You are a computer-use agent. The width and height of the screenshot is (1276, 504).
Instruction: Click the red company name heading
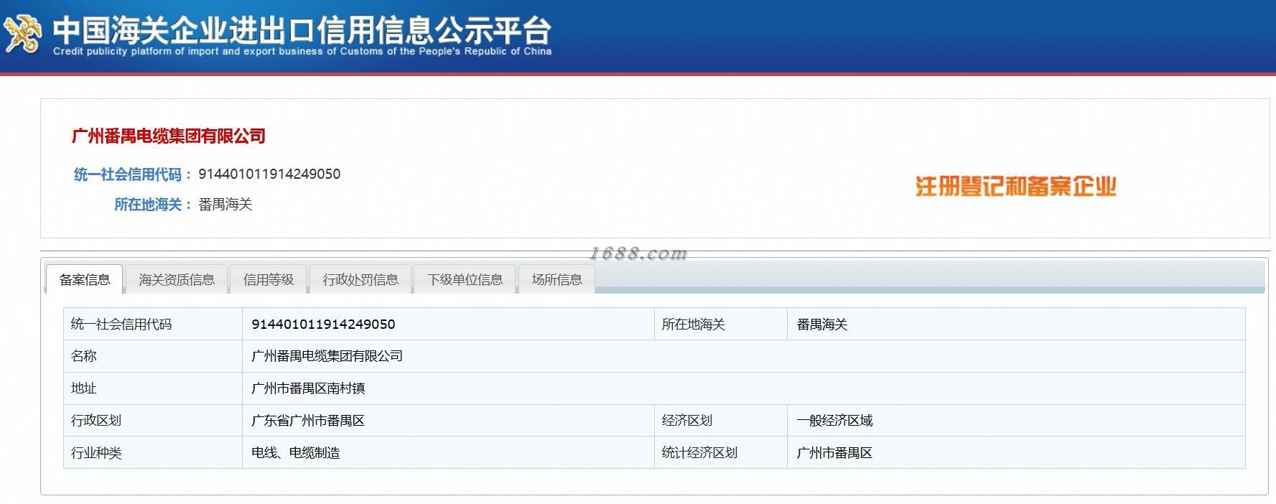(169, 136)
